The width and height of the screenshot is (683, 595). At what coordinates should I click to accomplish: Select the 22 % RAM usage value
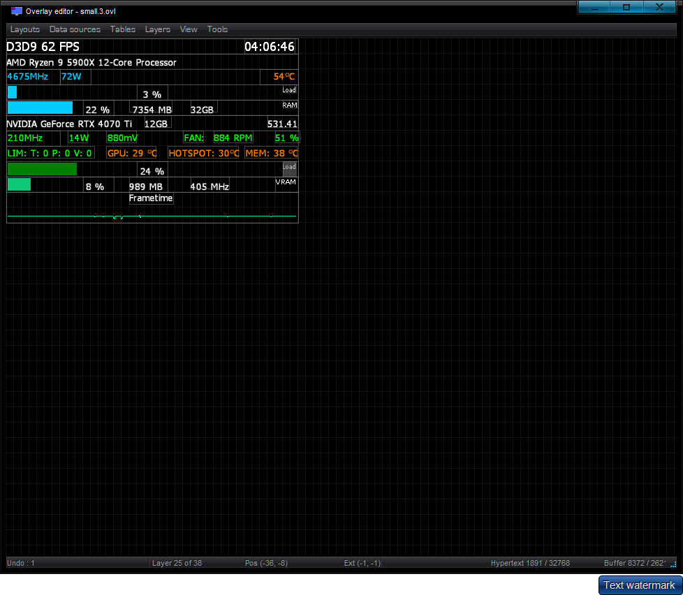(x=98, y=110)
